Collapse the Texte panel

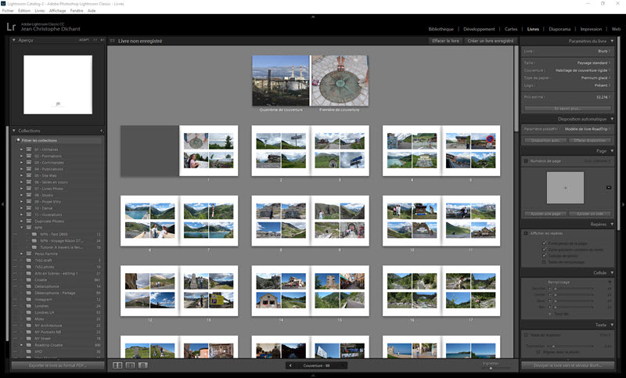(x=612, y=325)
